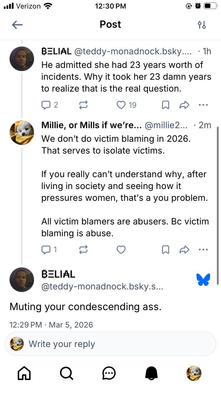The image size is (221, 394).
Task: Like Millie's victim blaming post
Action: (x=121, y=250)
